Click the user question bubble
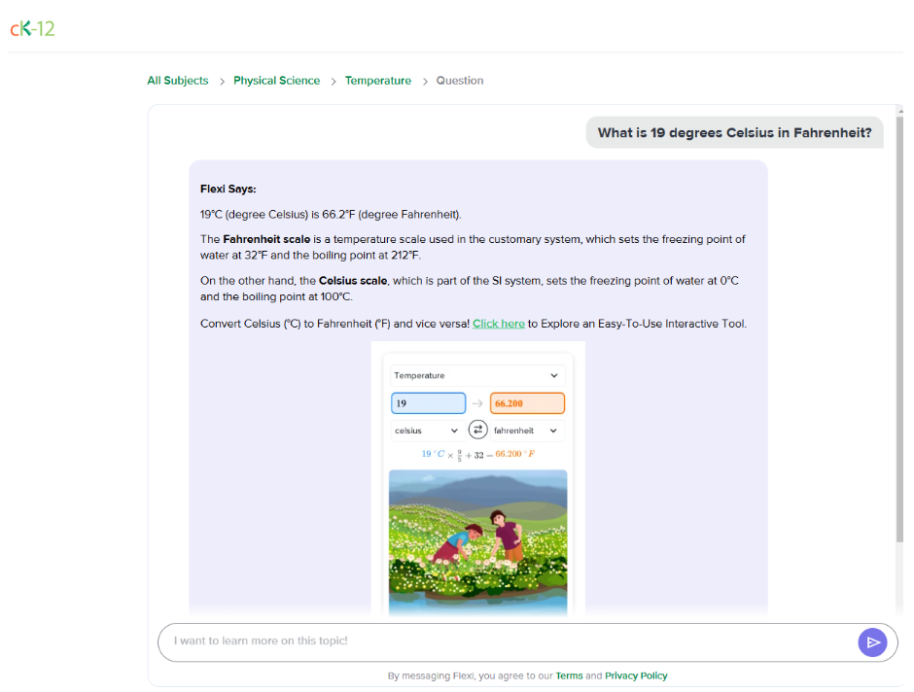The width and height of the screenshot is (914, 692). click(734, 133)
